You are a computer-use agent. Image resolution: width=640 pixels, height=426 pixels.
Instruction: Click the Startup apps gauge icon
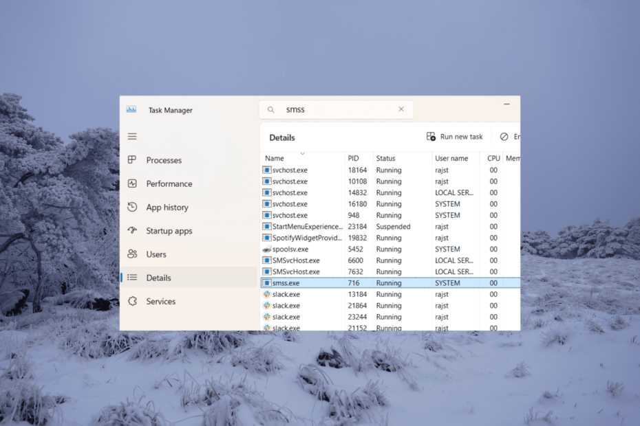[x=132, y=230]
